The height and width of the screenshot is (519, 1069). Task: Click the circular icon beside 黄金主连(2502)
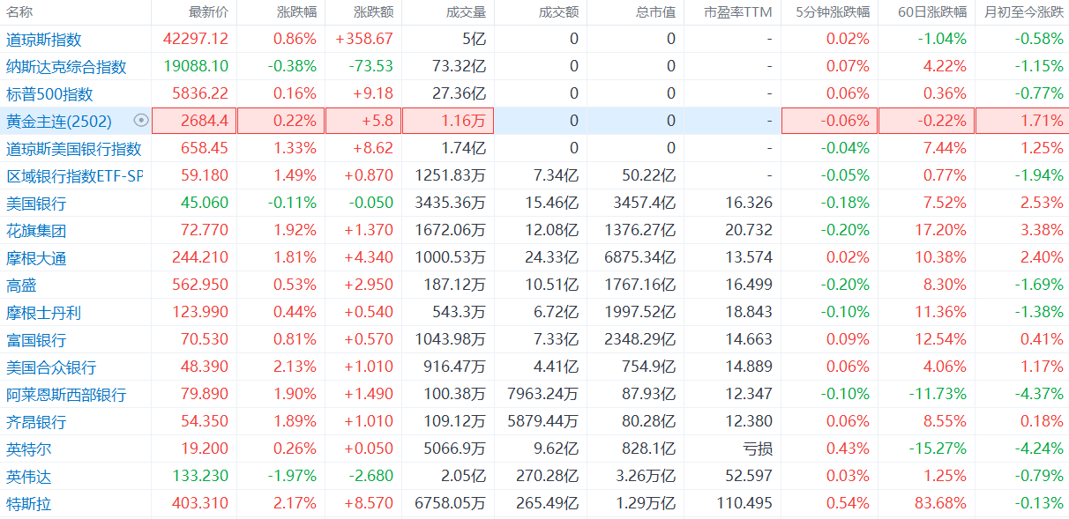pyautogui.click(x=140, y=121)
